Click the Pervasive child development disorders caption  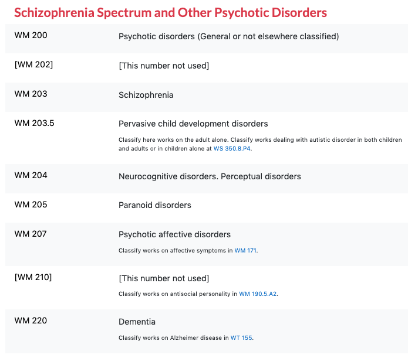193,124
